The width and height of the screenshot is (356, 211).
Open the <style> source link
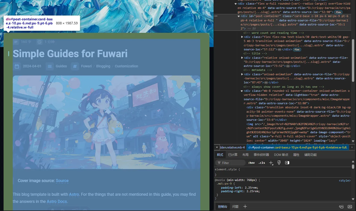click(345, 180)
